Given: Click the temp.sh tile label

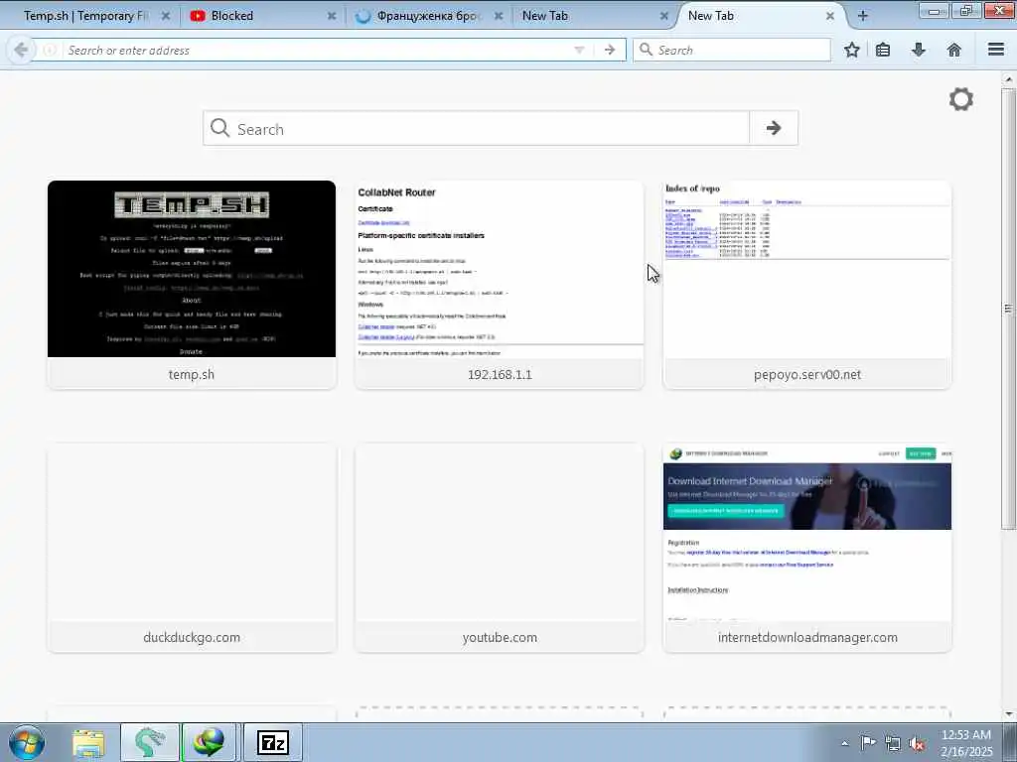Looking at the screenshot, I should pos(192,374).
